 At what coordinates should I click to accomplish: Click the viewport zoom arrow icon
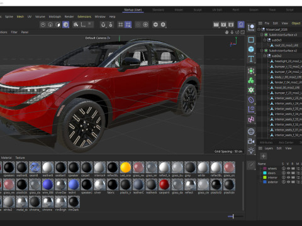click(x=232, y=32)
